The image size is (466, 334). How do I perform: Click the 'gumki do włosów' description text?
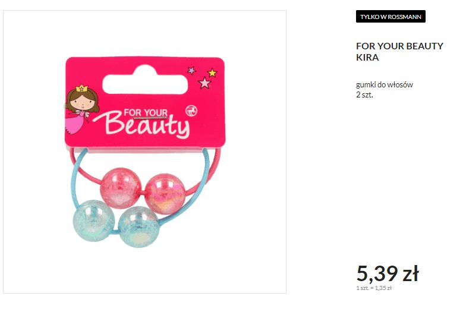click(384, 84)
